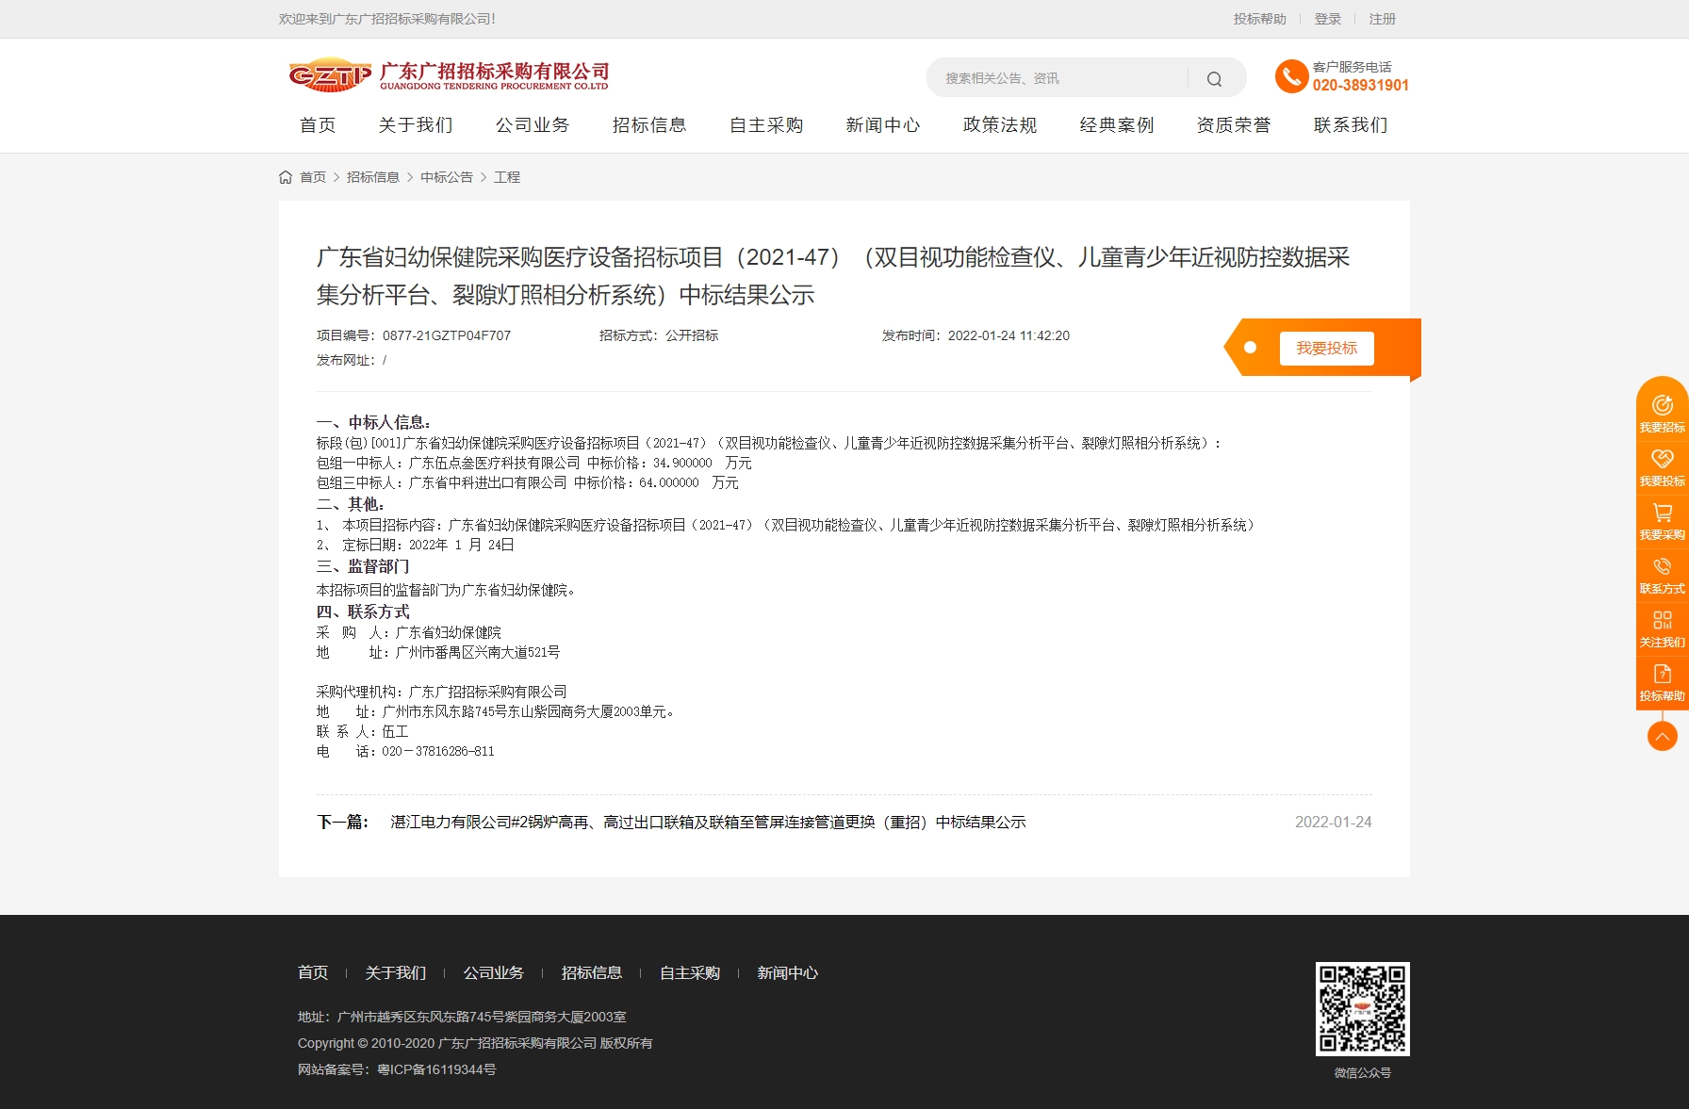
Task: Open 投标帮助 sidebar shortcut
Action: (x=1662, y=682)
